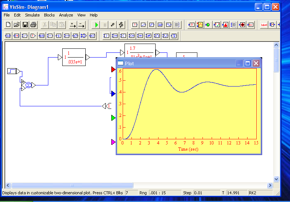
Task: Click the horizontal scrollbar right arrow
Action: 270,186
